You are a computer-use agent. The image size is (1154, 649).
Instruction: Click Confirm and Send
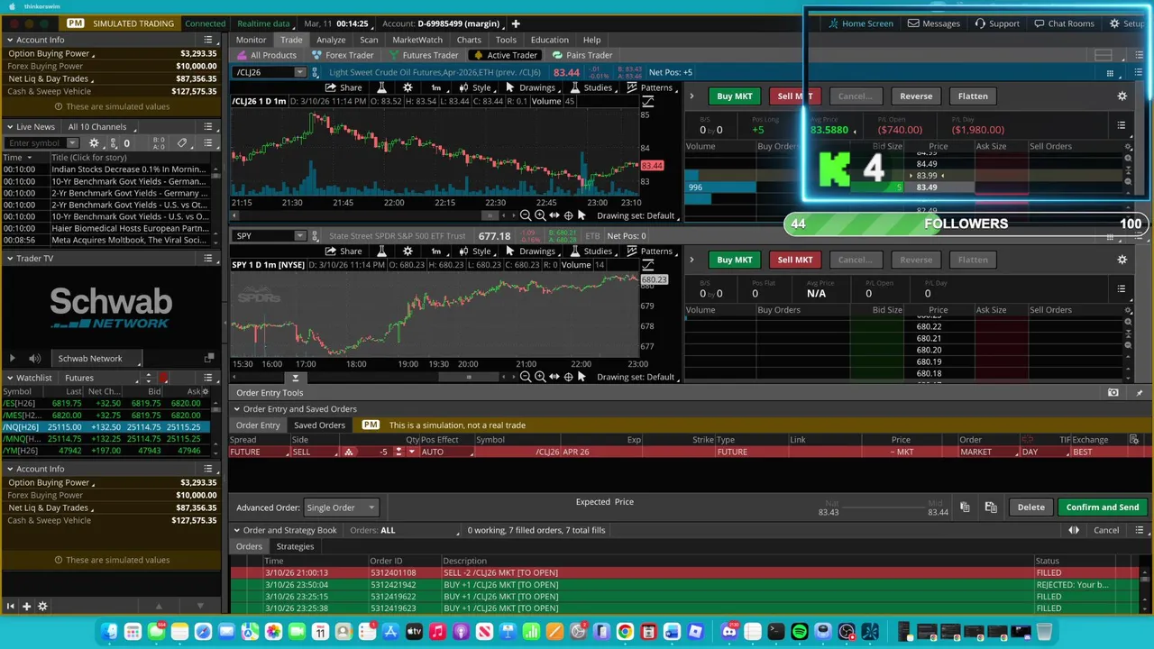click(1102, 507)
